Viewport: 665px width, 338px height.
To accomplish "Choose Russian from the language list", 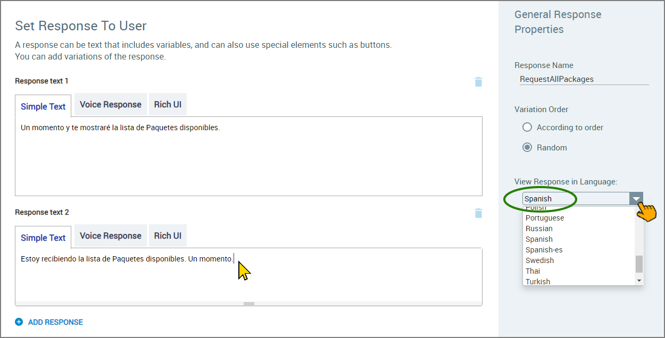I will [x=539, y=229].
